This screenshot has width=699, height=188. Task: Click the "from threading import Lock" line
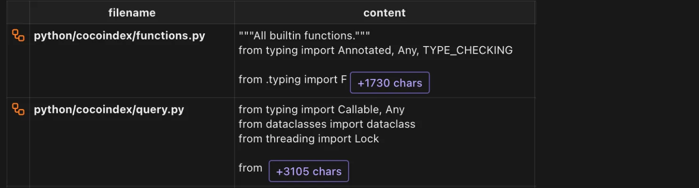(309, 139)
